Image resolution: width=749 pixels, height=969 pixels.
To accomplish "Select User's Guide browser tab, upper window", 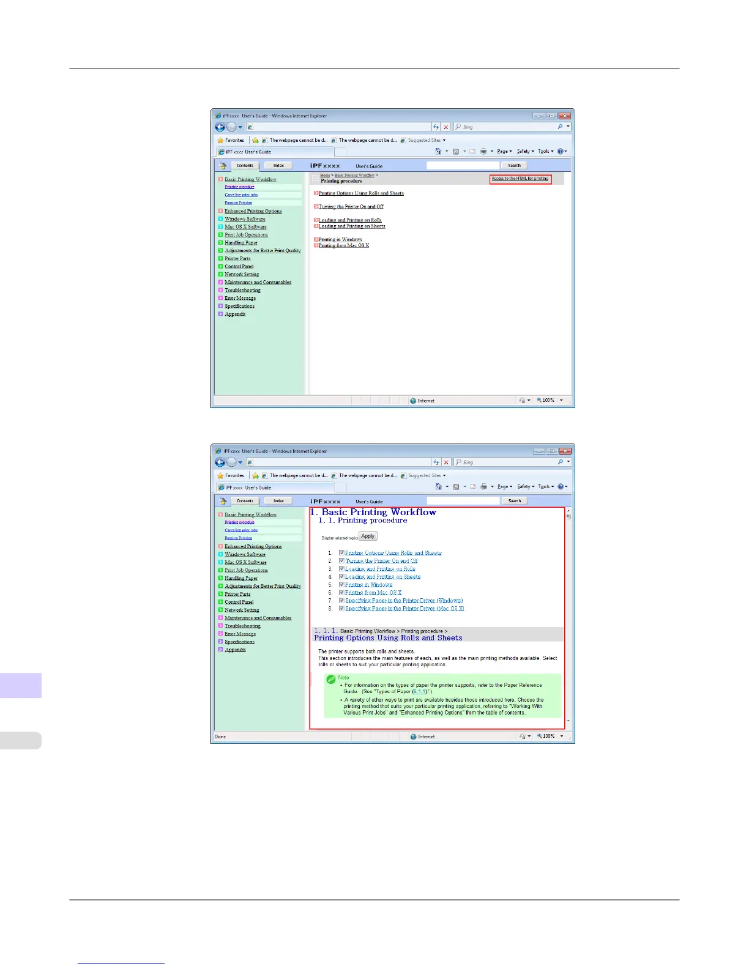I will (275, 152).
